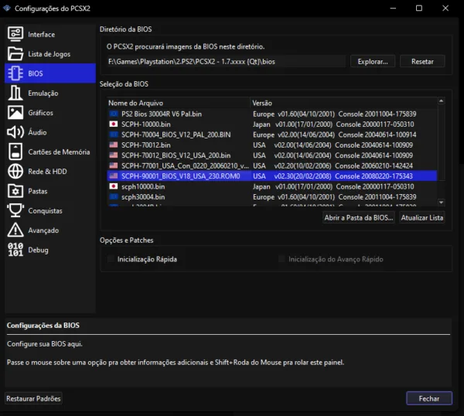The height and width of the screenshot is (416, 464).
Task: Click the Debug binary digits icon
Action: pyautogui.click(x=15, y=250)
